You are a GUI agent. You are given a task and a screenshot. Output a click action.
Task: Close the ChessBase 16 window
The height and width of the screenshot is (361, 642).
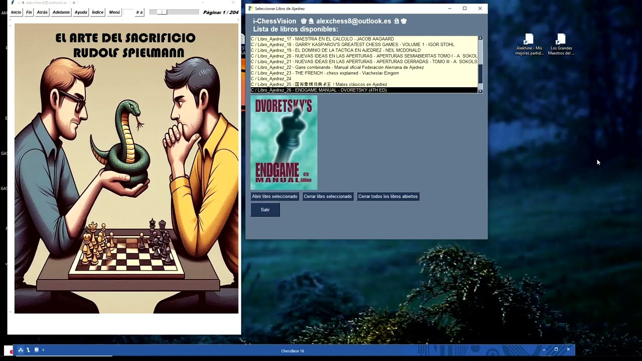[x=568, y=349]
